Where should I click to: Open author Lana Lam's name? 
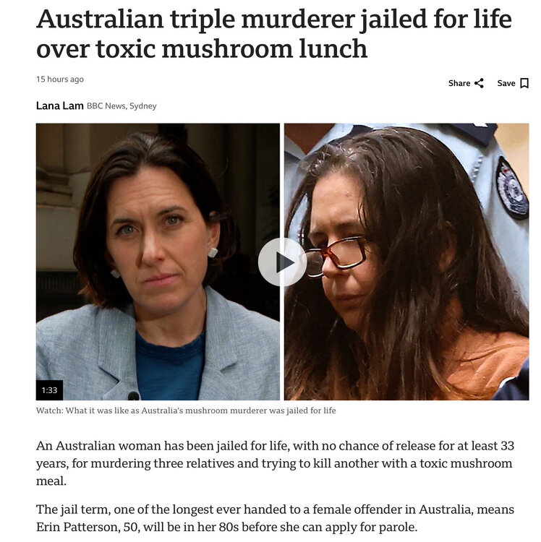[60, 106]
